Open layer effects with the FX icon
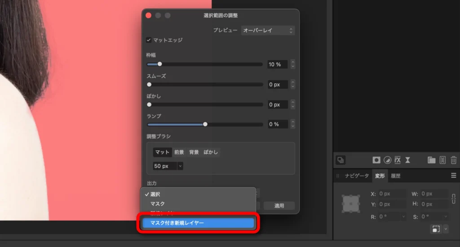 (397, 160)
